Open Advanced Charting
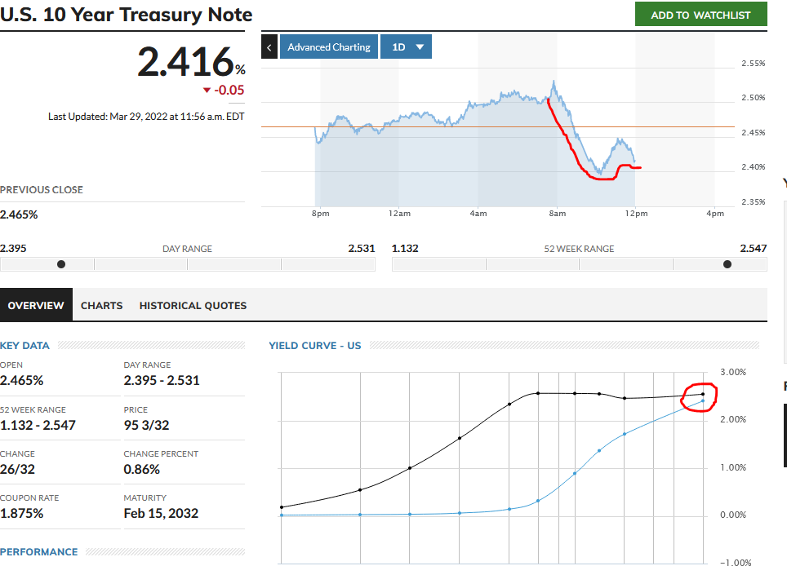This screenshot has height=566, width=787. 329,47
